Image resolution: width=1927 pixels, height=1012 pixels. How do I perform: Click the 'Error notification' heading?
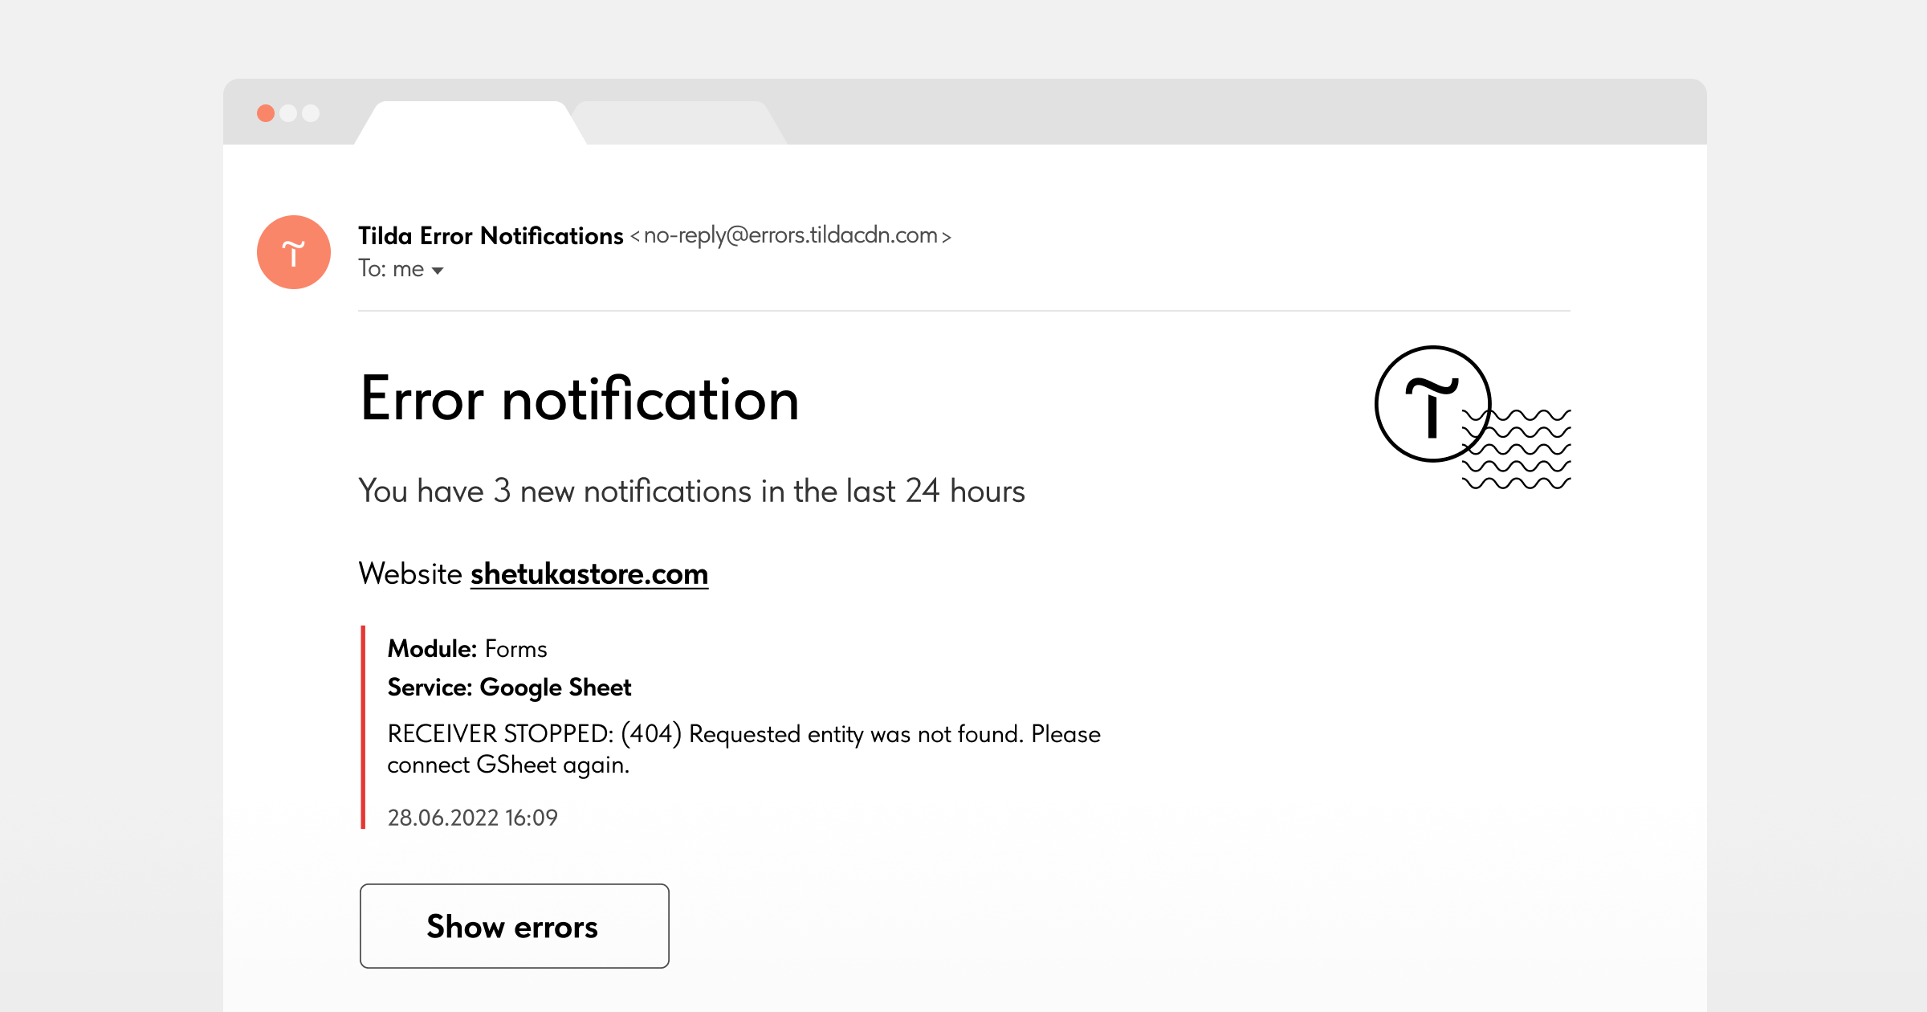click(x=580, y=398)
